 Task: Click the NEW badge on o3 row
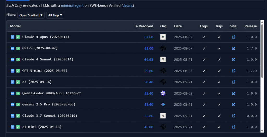13,82
